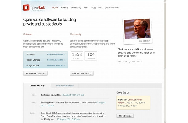Click the Meet Our Community button

[x=82, y=73]
